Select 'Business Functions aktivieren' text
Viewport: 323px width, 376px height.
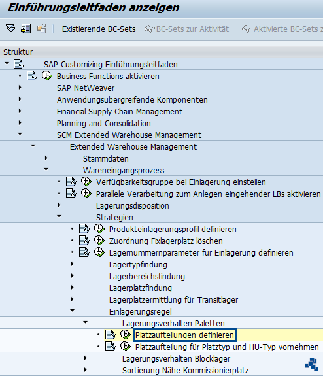(x=108, y=77)
